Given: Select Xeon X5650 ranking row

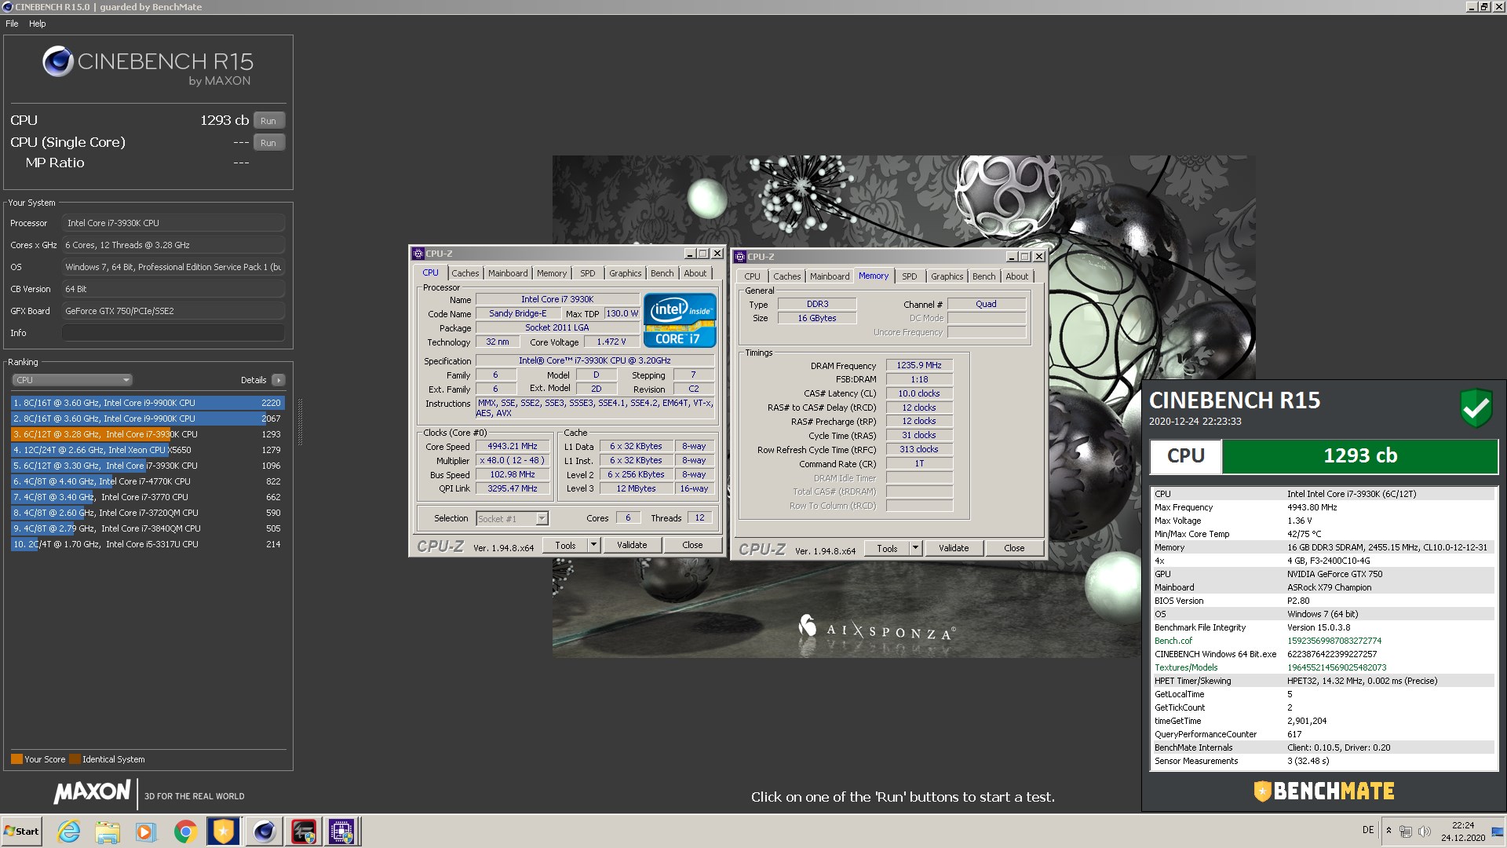Looking at the screenshot, I should click(x=148, y=450).
